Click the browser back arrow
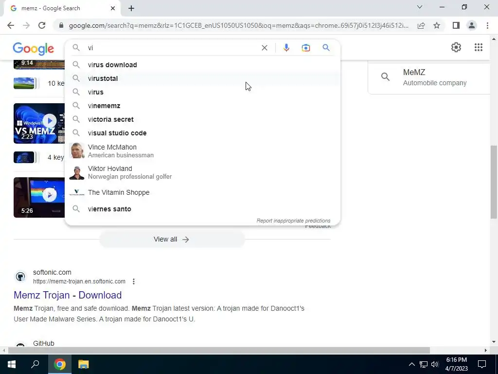Screen dimensions: 498x374 pyautogui.click(x=11, y=25)
